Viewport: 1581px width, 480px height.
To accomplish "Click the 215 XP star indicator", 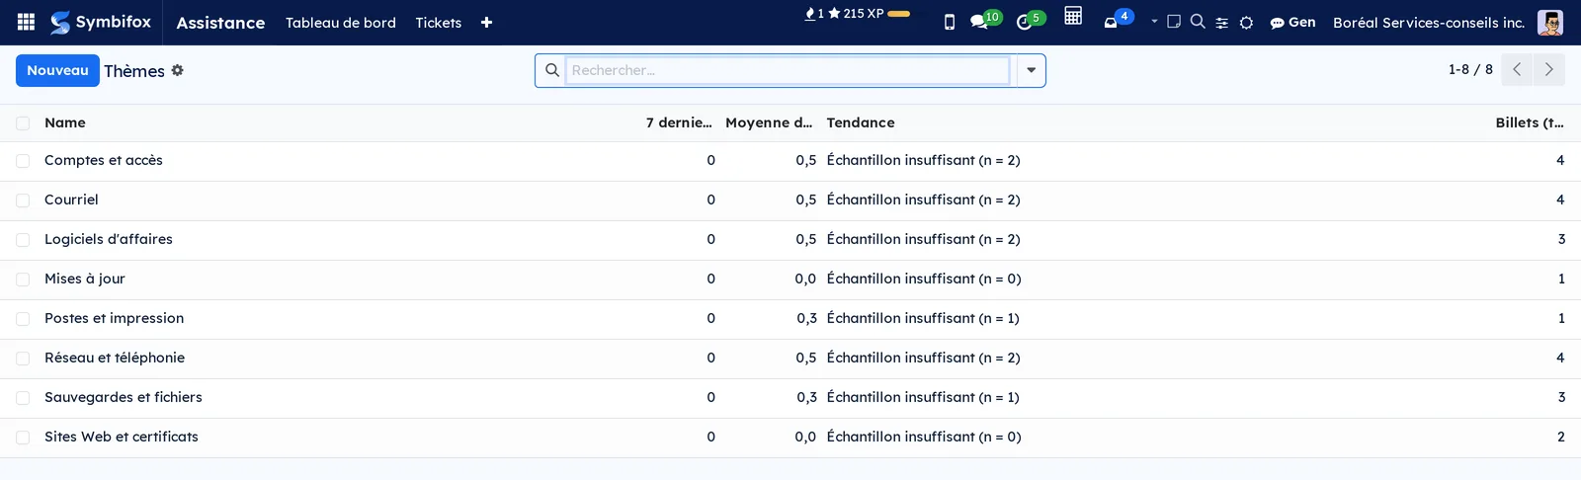I will pos(856,14).
